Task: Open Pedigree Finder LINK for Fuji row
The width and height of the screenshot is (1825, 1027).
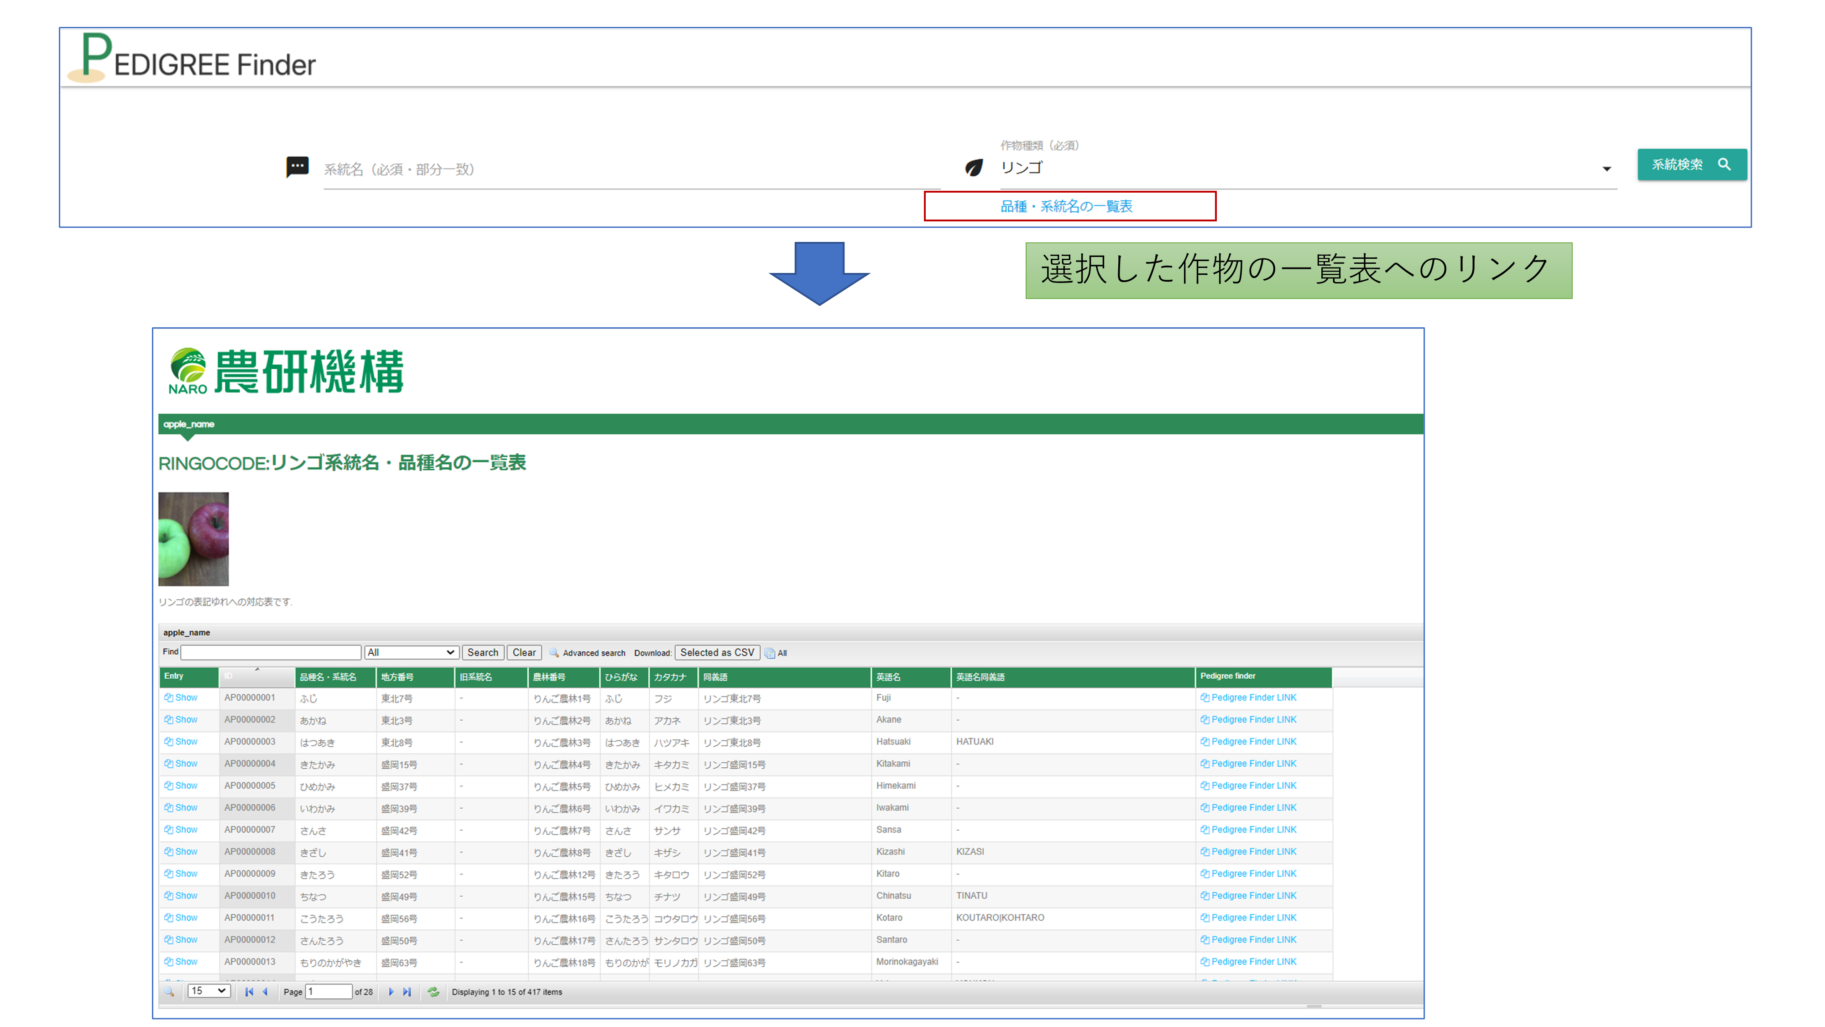Action: [1253, 697]
